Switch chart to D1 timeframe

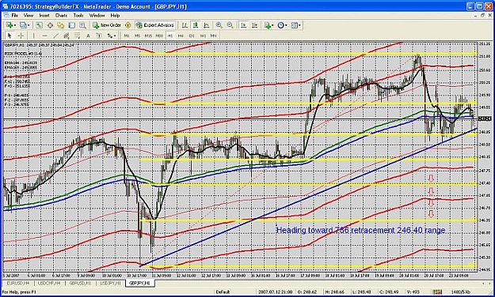[192, 36]
